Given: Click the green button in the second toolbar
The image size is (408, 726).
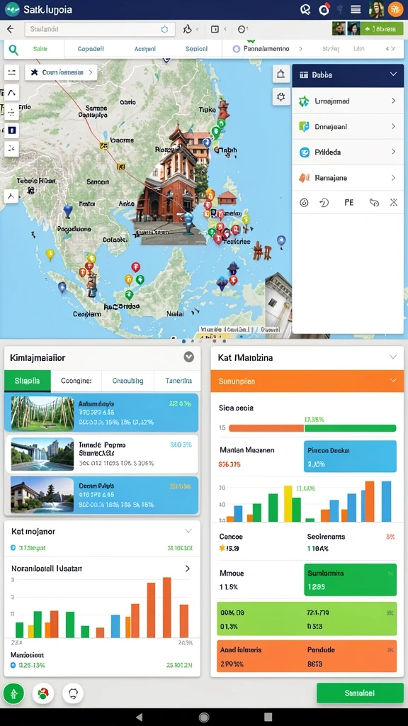Looking at the screenshot, I should 382,29.
